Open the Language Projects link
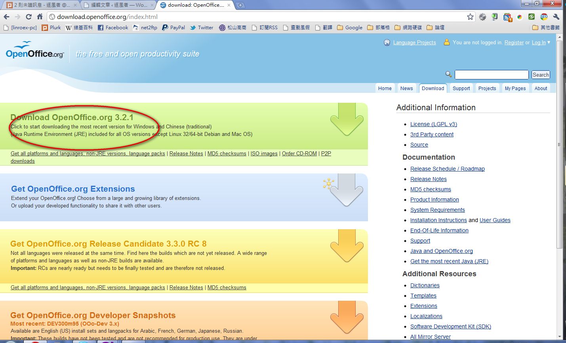This screenshot has height=343, width=566. click(415, 43)
